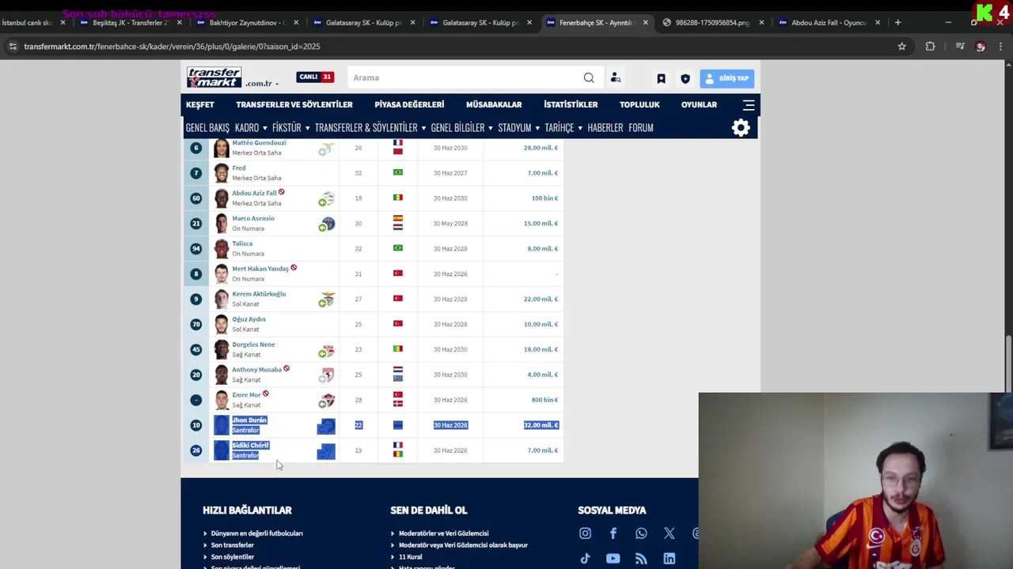Click the CANLI 31 live button
This screenshot has height=569, width=1013.
tap(315, 77)
